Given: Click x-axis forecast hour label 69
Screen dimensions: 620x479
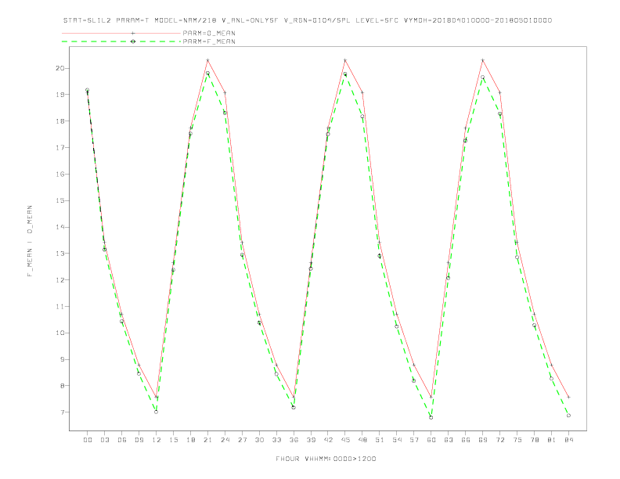Looking at the screenshot, I should point(483,440).
